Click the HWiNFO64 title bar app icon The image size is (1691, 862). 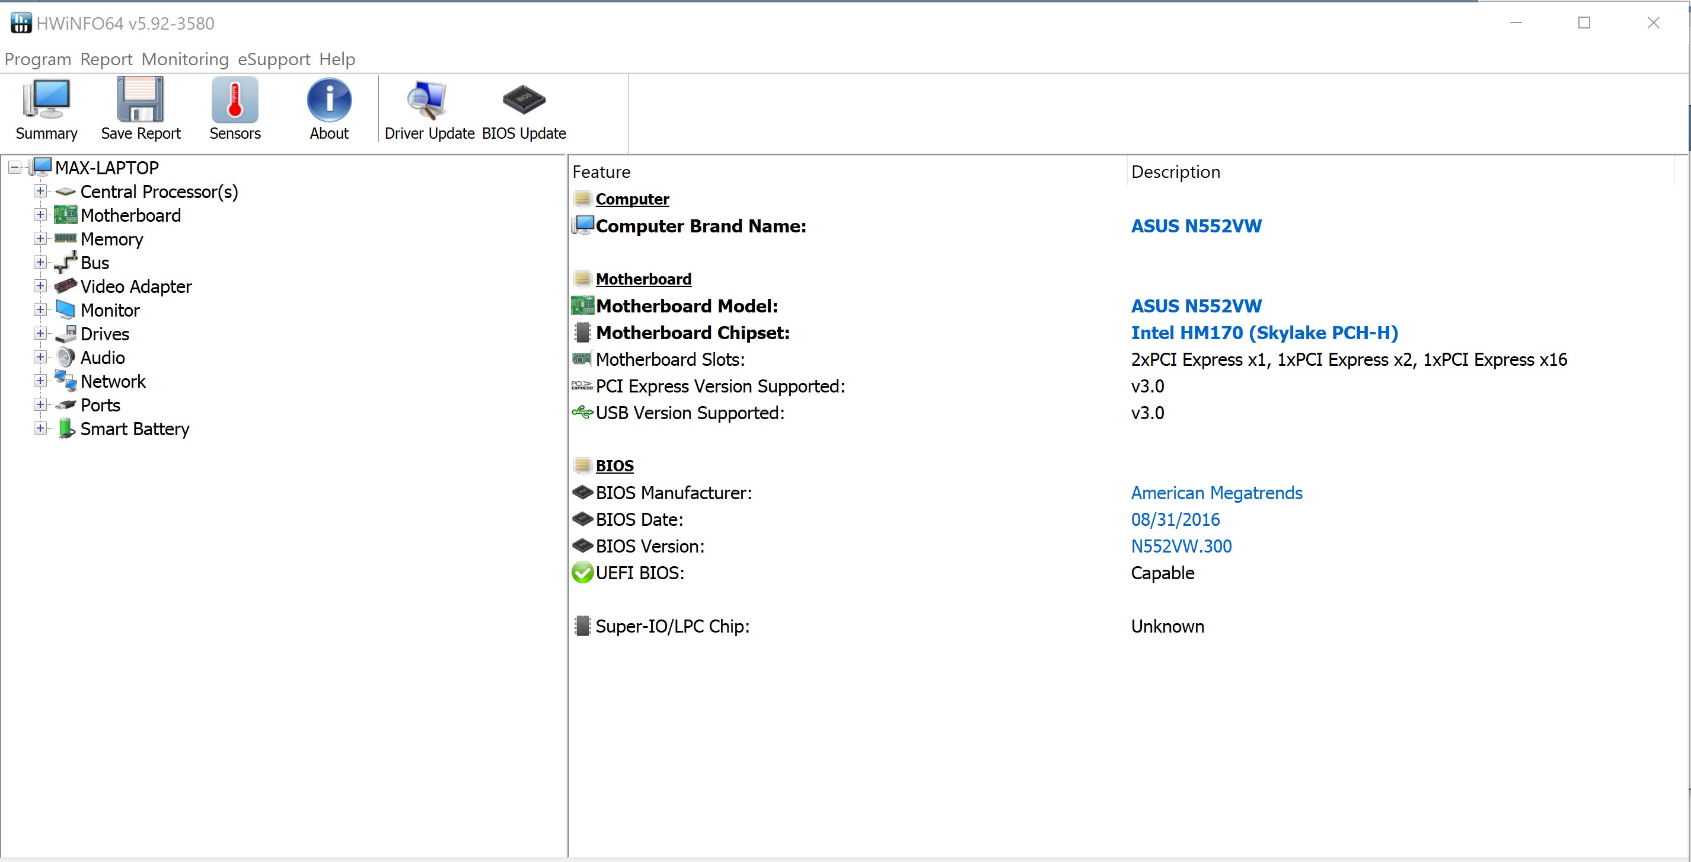pyautogui.click(x=20, y=23)
